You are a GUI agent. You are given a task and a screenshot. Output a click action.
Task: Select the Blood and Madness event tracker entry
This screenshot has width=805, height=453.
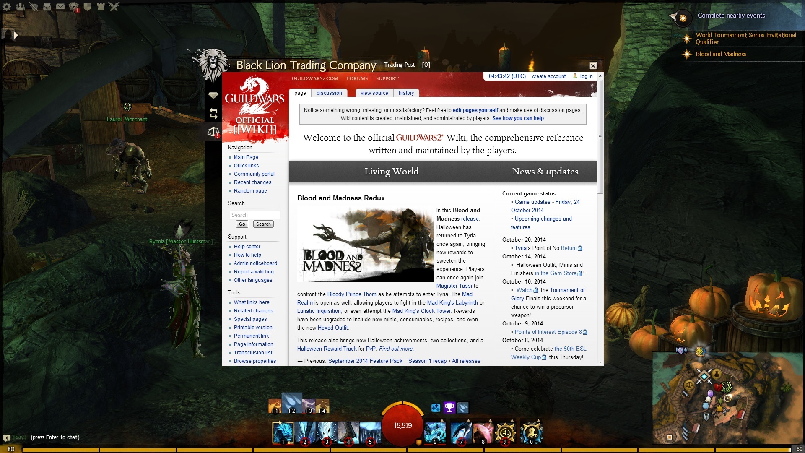click(721, 54)
